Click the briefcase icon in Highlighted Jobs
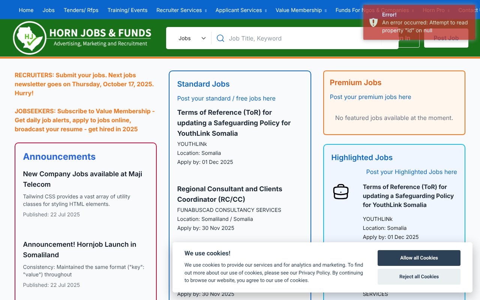Viewport: 480px width, 300px height. tap(341, 191)
